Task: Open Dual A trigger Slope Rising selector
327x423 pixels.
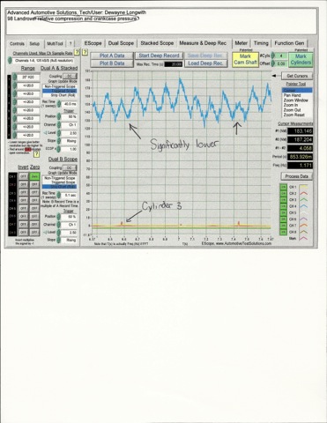Action: click(69, 141)
